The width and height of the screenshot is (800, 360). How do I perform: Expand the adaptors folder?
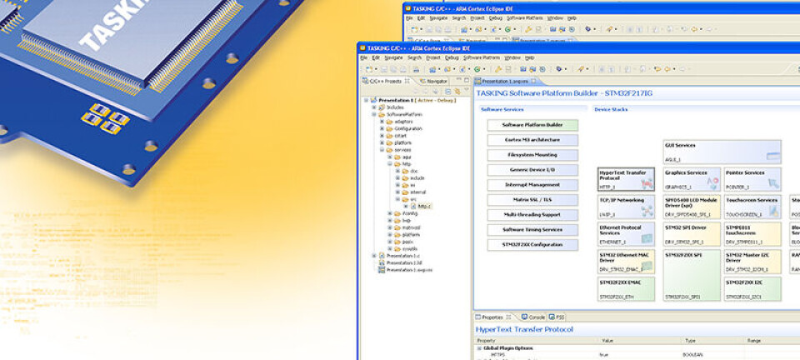click(382, 122)
